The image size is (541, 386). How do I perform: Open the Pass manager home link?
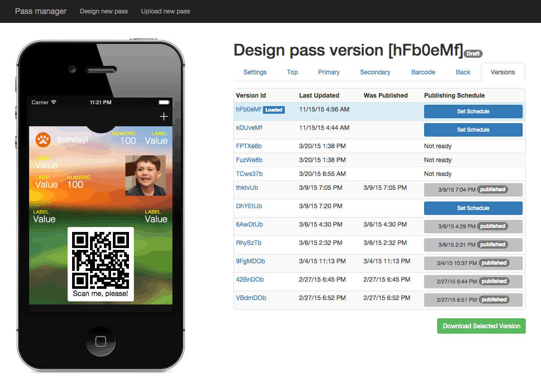click(41, 11)
